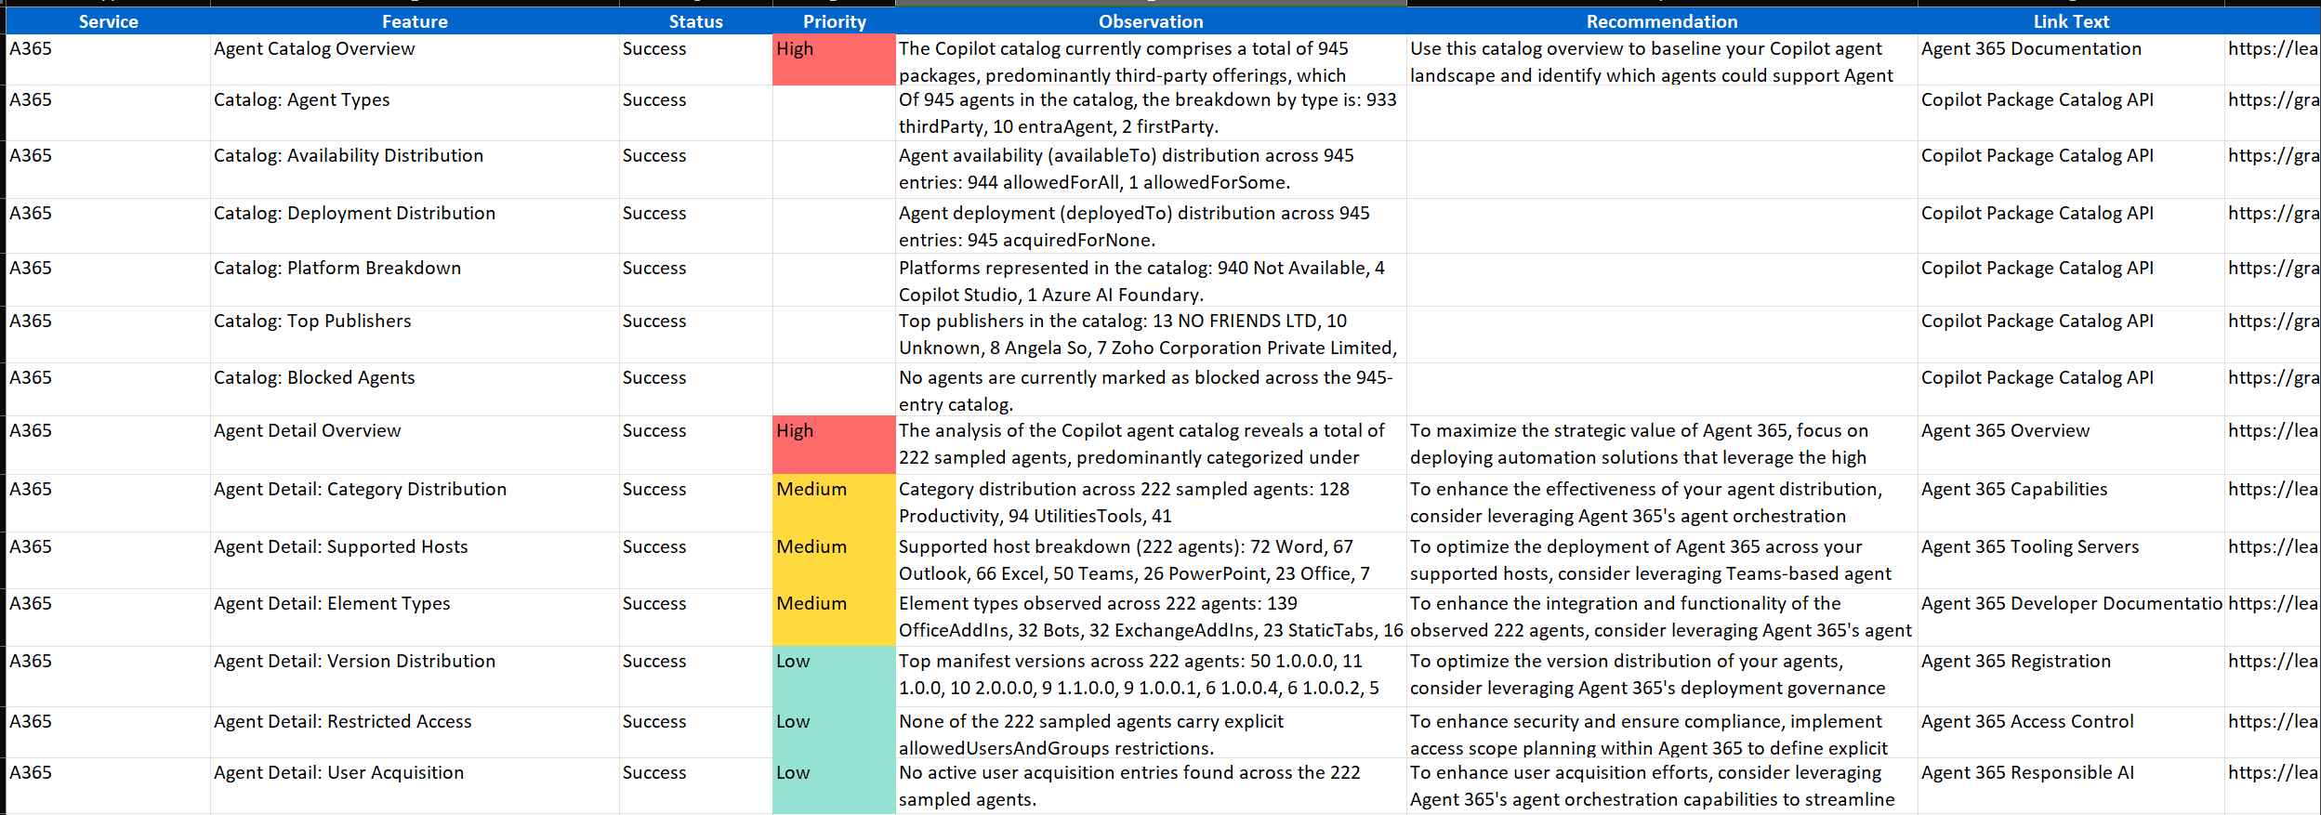Select the Catalog: Blocked Agents cell

(x=415, y=389)
